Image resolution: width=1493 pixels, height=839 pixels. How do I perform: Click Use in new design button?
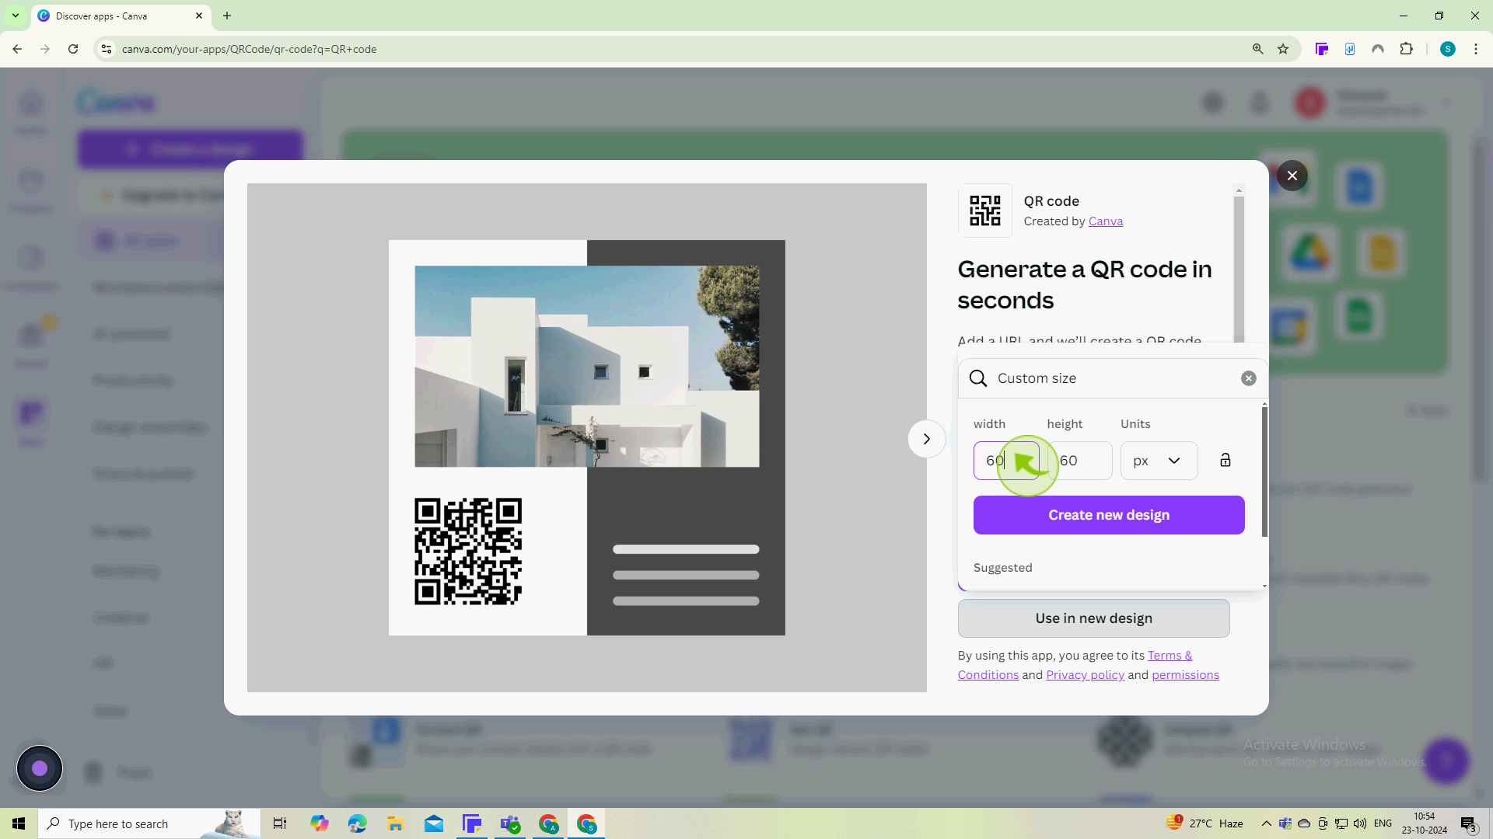(1093, 618)
